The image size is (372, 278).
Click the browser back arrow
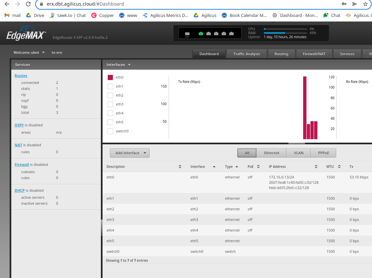coord(7,4)
